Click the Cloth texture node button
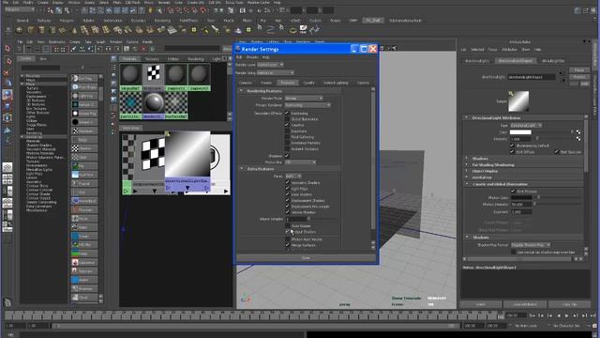Image resolution: width=600 pixels, height=338 pixels. point(84,157)
